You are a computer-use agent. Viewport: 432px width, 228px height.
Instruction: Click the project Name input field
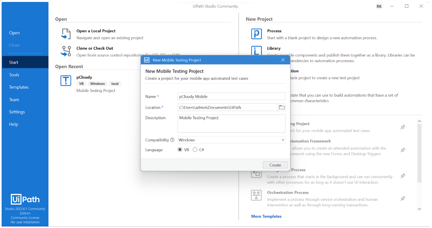(231, 97)
